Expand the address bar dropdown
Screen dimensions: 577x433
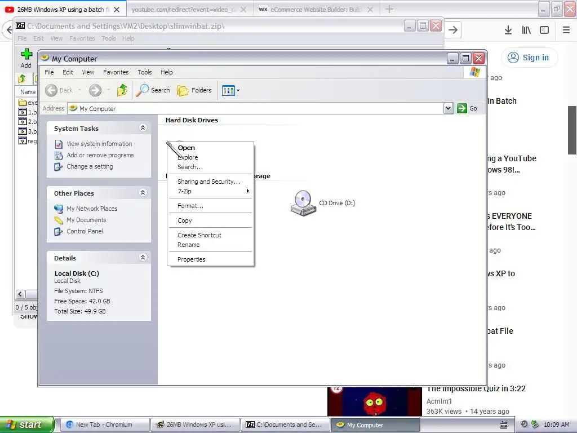(x=448, y=108)
